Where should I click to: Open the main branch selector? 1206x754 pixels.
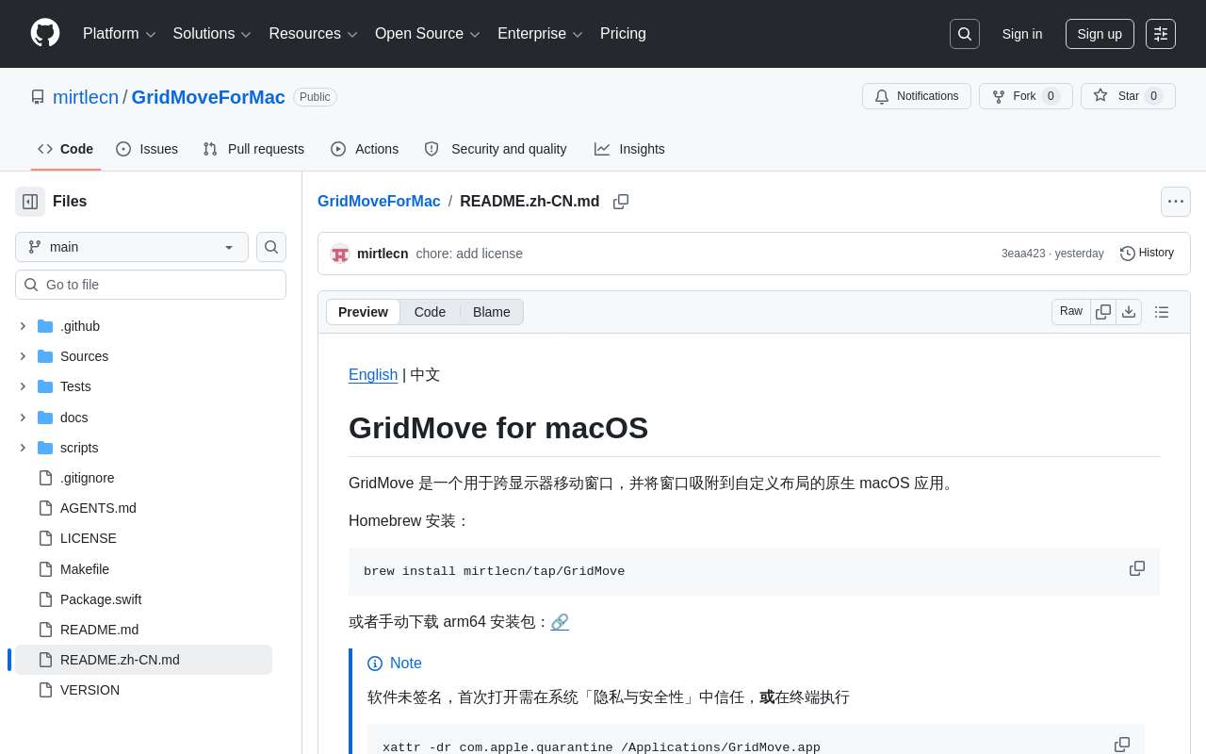pyautogui.click(x=131, y=247)
